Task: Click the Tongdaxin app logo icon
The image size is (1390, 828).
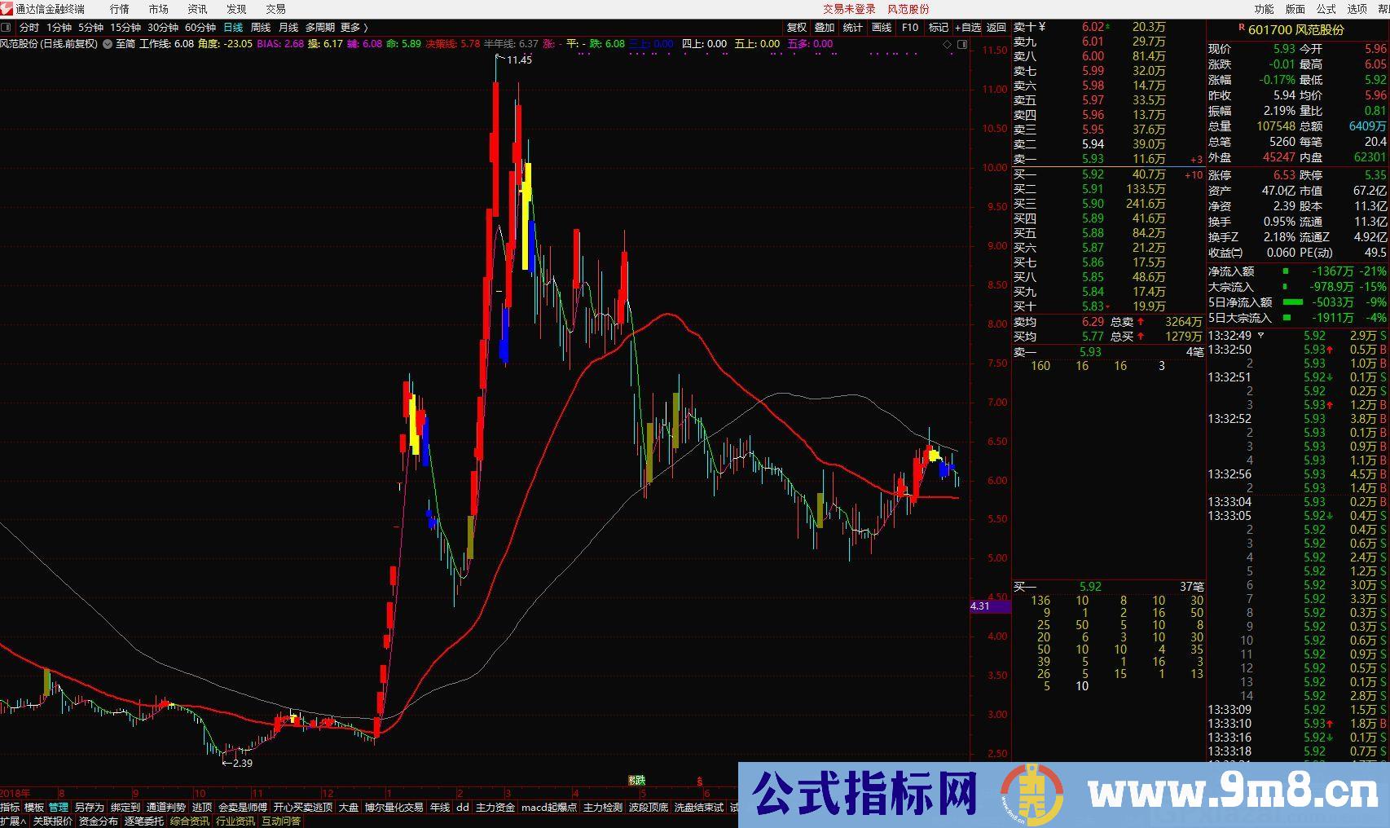Action: coord(7,9)
